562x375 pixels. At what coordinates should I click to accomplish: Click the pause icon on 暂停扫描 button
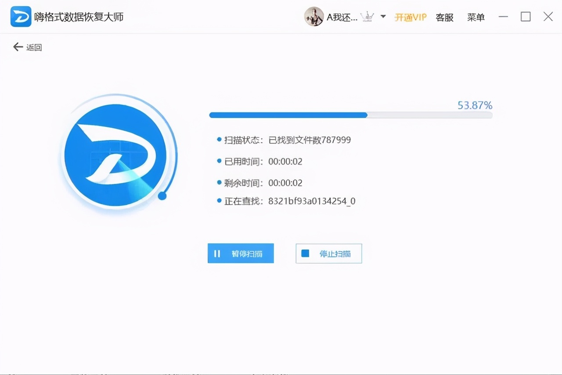[x=217, y=253]
